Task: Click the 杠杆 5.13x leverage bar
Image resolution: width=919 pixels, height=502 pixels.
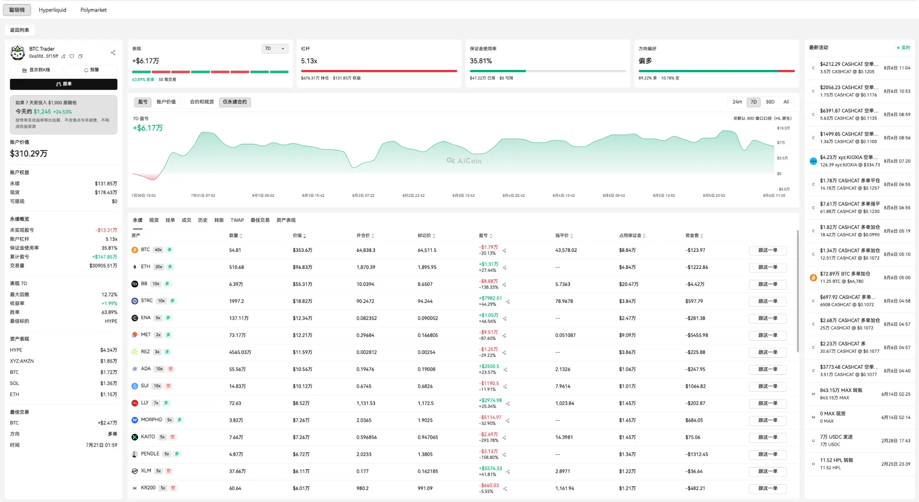Action: (x=379, y=71)
